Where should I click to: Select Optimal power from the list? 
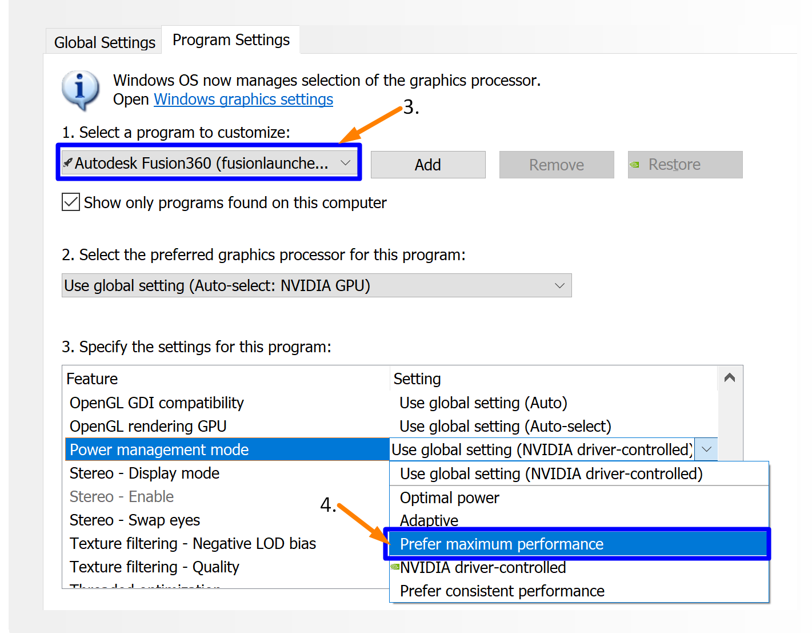click(450, 498)
